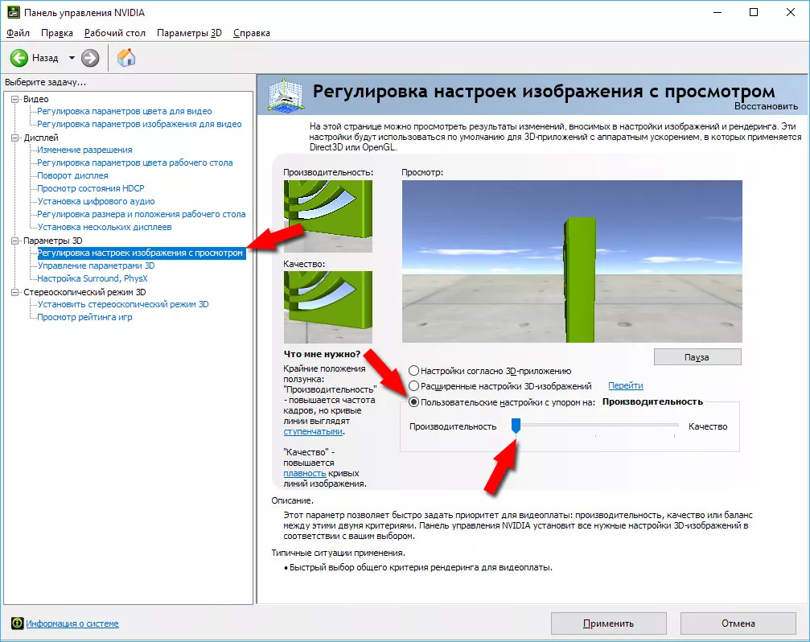810x642 pixels.
Task: Click the Forward arrow icon
Action: pyautogui.click(x=90, y=58)
